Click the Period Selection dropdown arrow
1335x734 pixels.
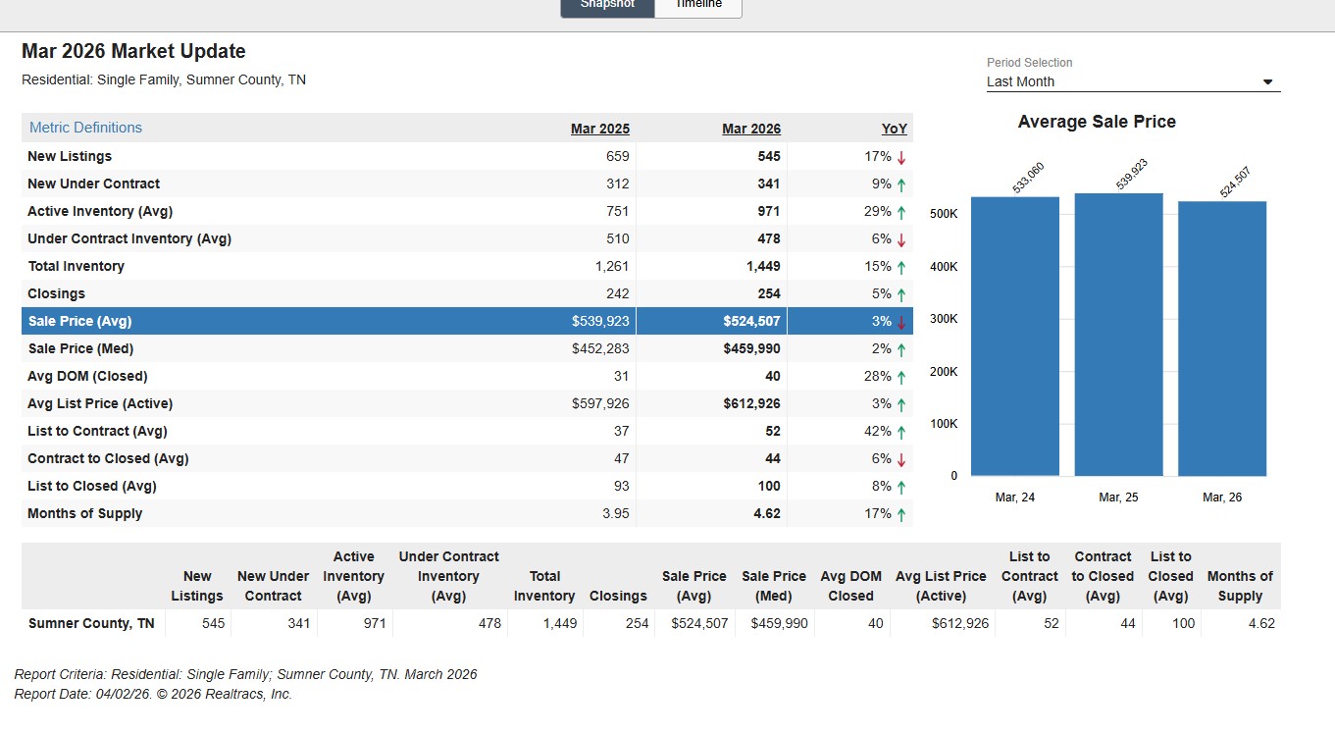click(1267, 82)
